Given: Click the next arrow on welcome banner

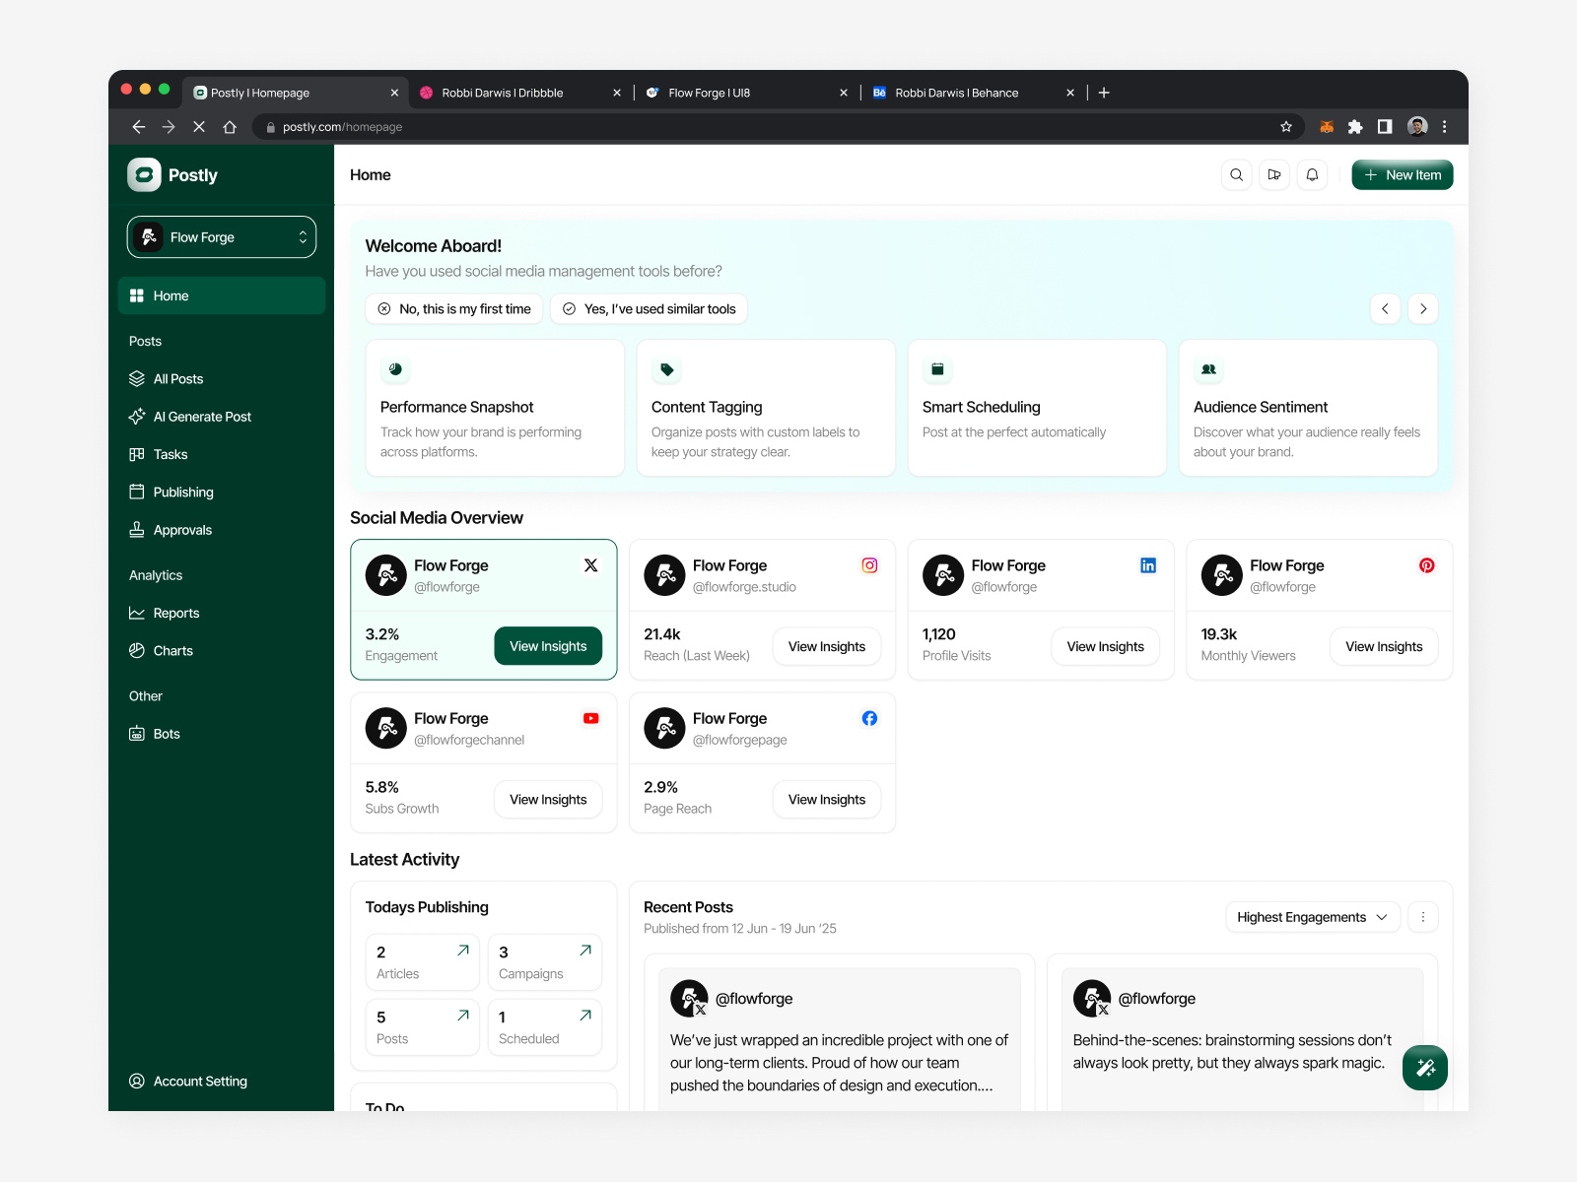Looking at the screenshot, I should [1422, 308].
